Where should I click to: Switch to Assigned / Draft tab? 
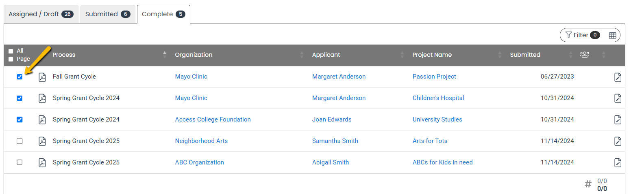click(x=41, y=14)
